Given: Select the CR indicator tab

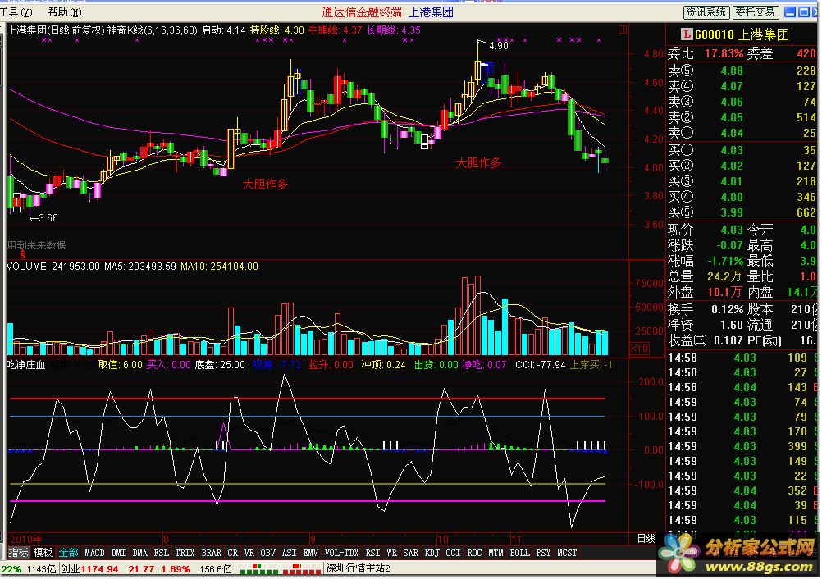Looking at the screenshot, I should click(x=233, y=553).
